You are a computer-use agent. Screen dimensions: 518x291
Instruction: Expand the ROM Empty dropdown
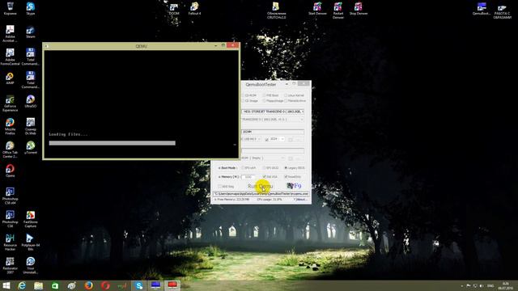coord(263,158)
